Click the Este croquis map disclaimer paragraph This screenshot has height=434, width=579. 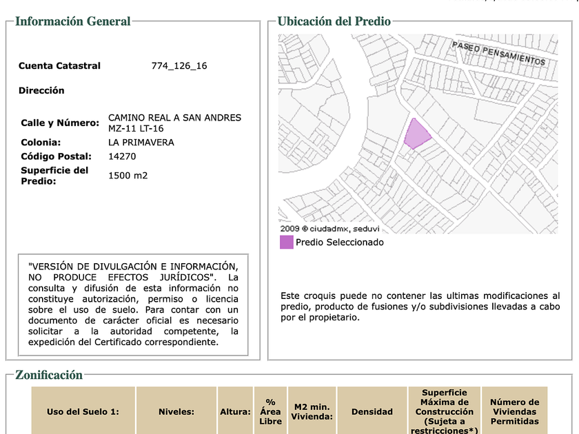[420, 307]
